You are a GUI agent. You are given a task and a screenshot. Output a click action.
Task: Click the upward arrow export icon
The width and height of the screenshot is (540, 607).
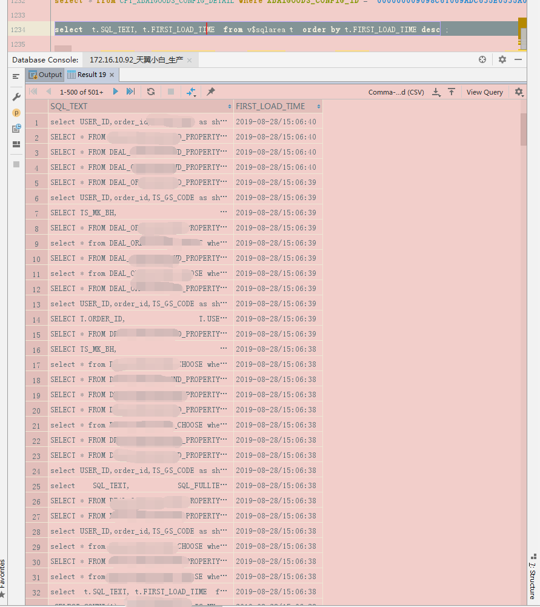coord(452,92)
